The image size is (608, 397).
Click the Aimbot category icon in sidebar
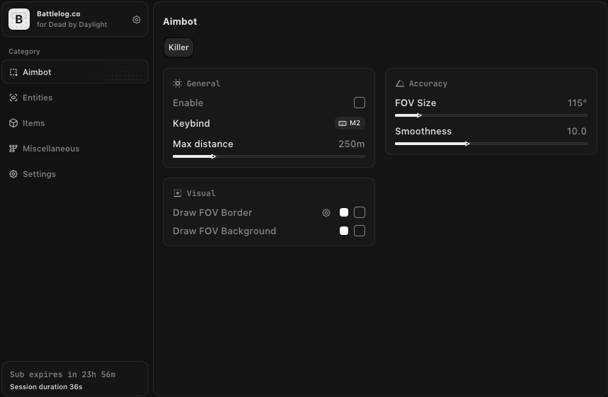(x=13, y=72)
